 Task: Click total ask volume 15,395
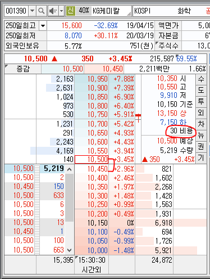click(63, 260)
